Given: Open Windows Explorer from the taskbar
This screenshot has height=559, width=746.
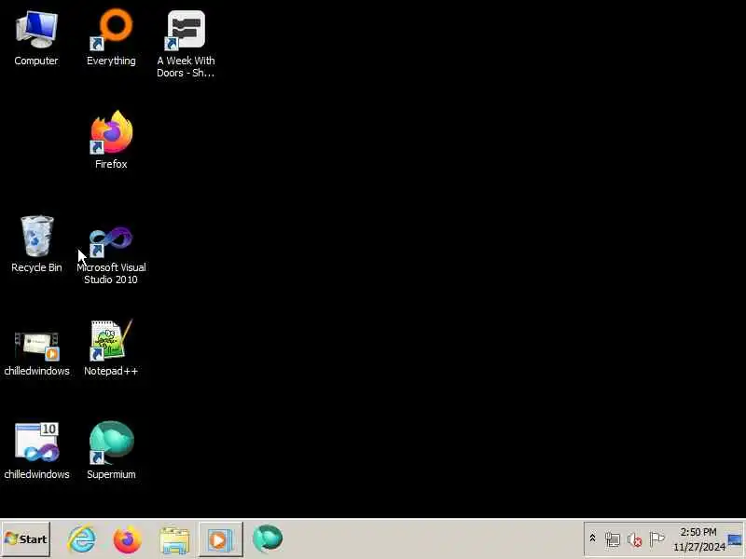Looking at the screenshot, I should coord(174,539).
